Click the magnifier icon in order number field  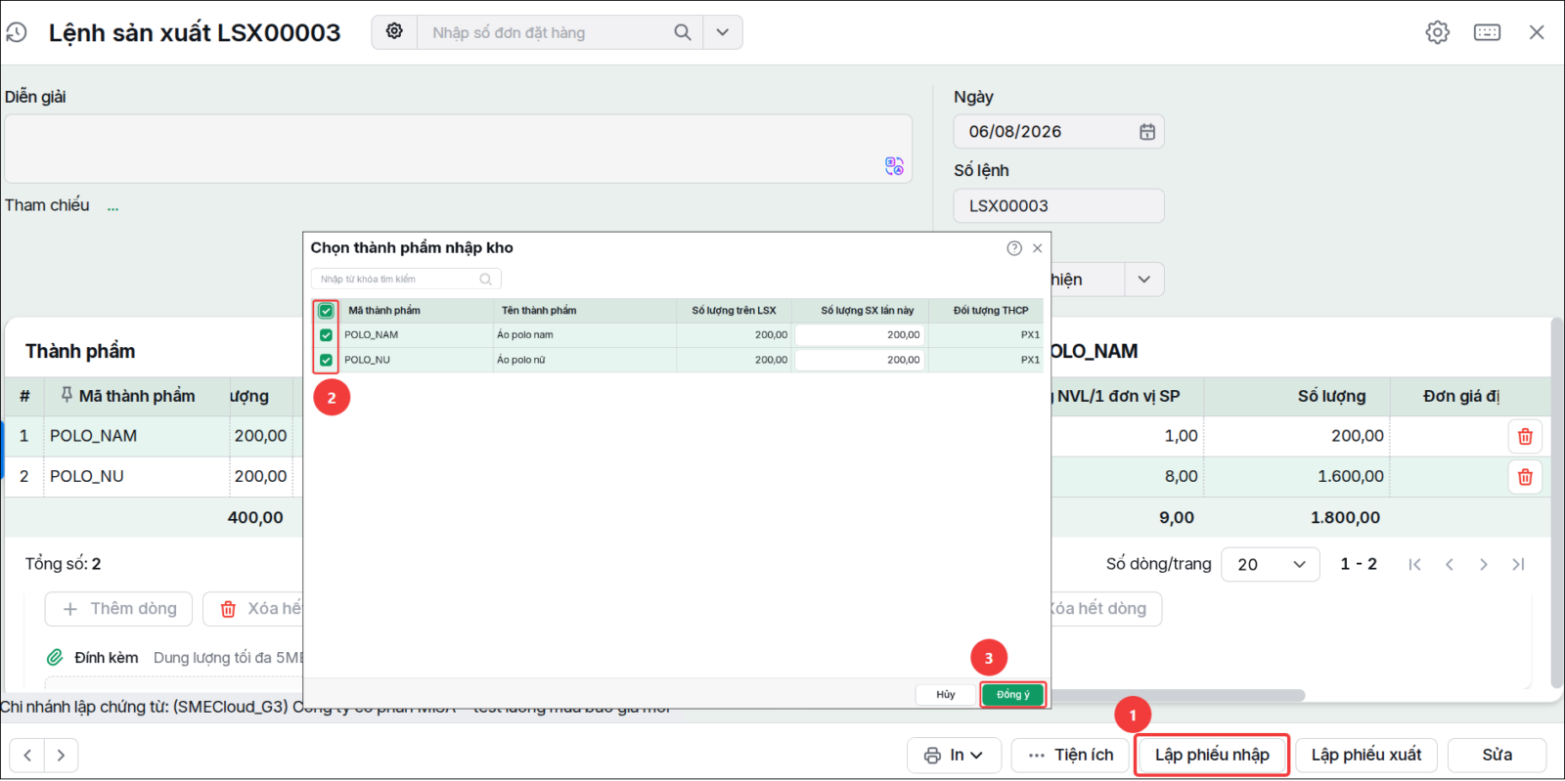point(683,32)
